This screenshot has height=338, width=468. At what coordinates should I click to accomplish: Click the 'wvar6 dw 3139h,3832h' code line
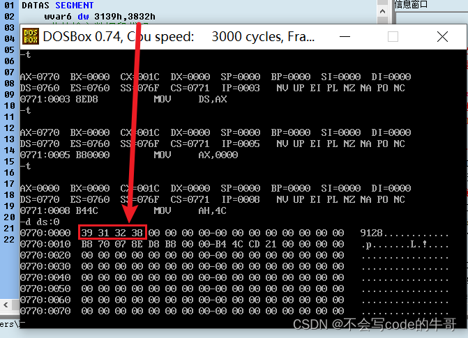(100, 17)
